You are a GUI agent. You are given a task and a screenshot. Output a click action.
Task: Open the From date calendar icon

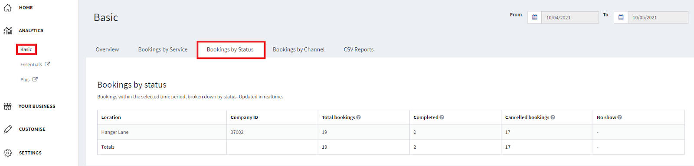pos(534,17)
